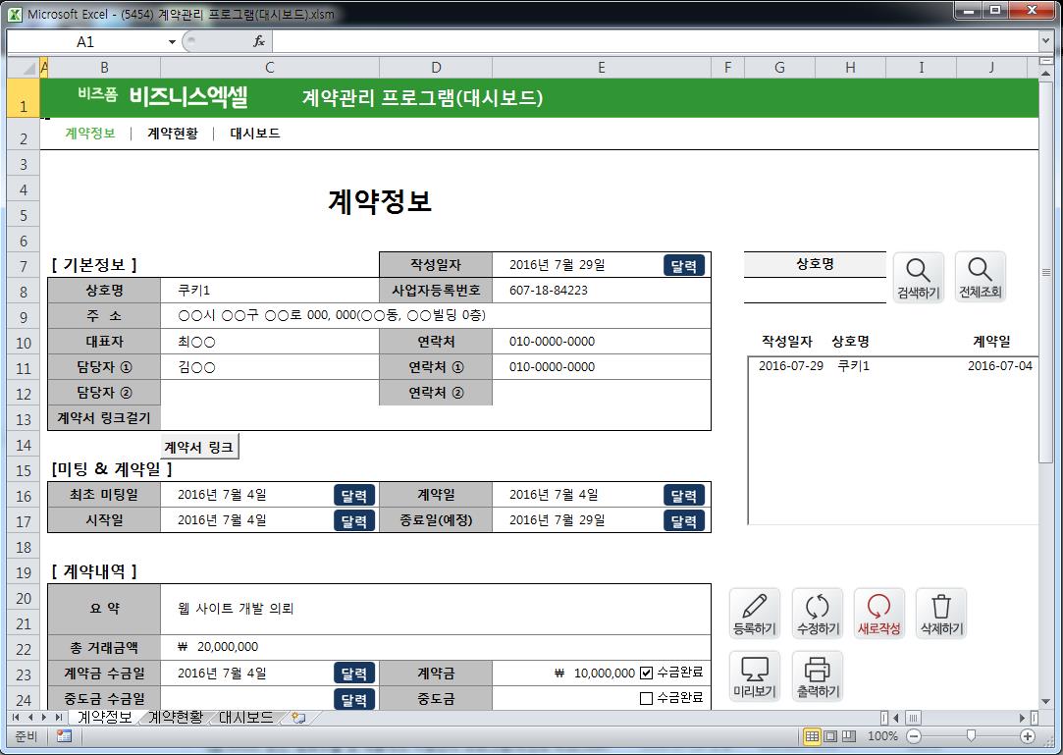
Task: Click the insert function fx icon
Action: [x=258, y=41]
